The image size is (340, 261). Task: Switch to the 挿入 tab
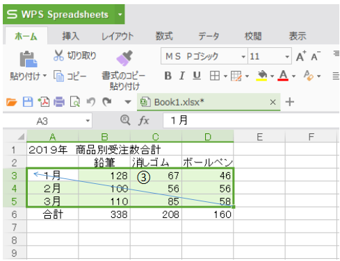(x=70, y=36)
